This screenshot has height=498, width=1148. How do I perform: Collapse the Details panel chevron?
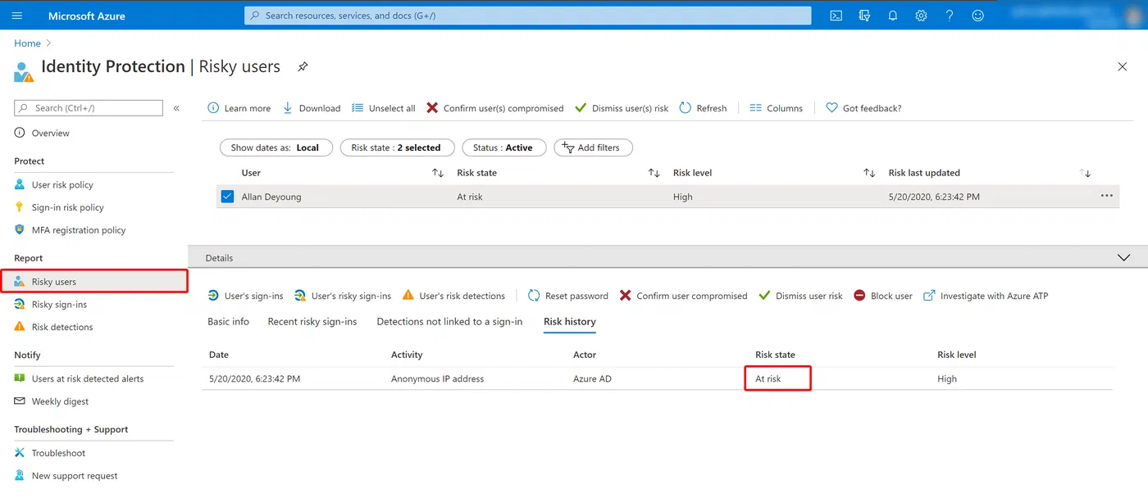coord(1123,257)
